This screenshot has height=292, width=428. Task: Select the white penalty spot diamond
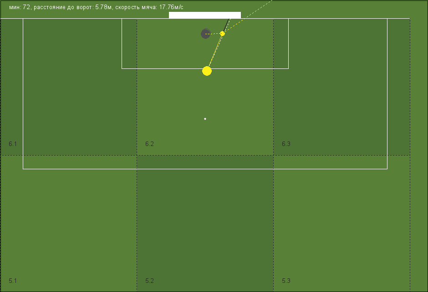tap(205, 119)
